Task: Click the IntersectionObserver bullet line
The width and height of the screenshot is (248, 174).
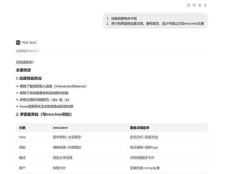Action: [x=53, y=86]
